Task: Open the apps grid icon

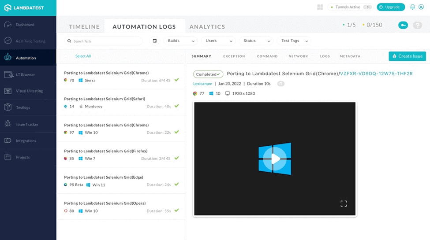Action: coord(320,7)
